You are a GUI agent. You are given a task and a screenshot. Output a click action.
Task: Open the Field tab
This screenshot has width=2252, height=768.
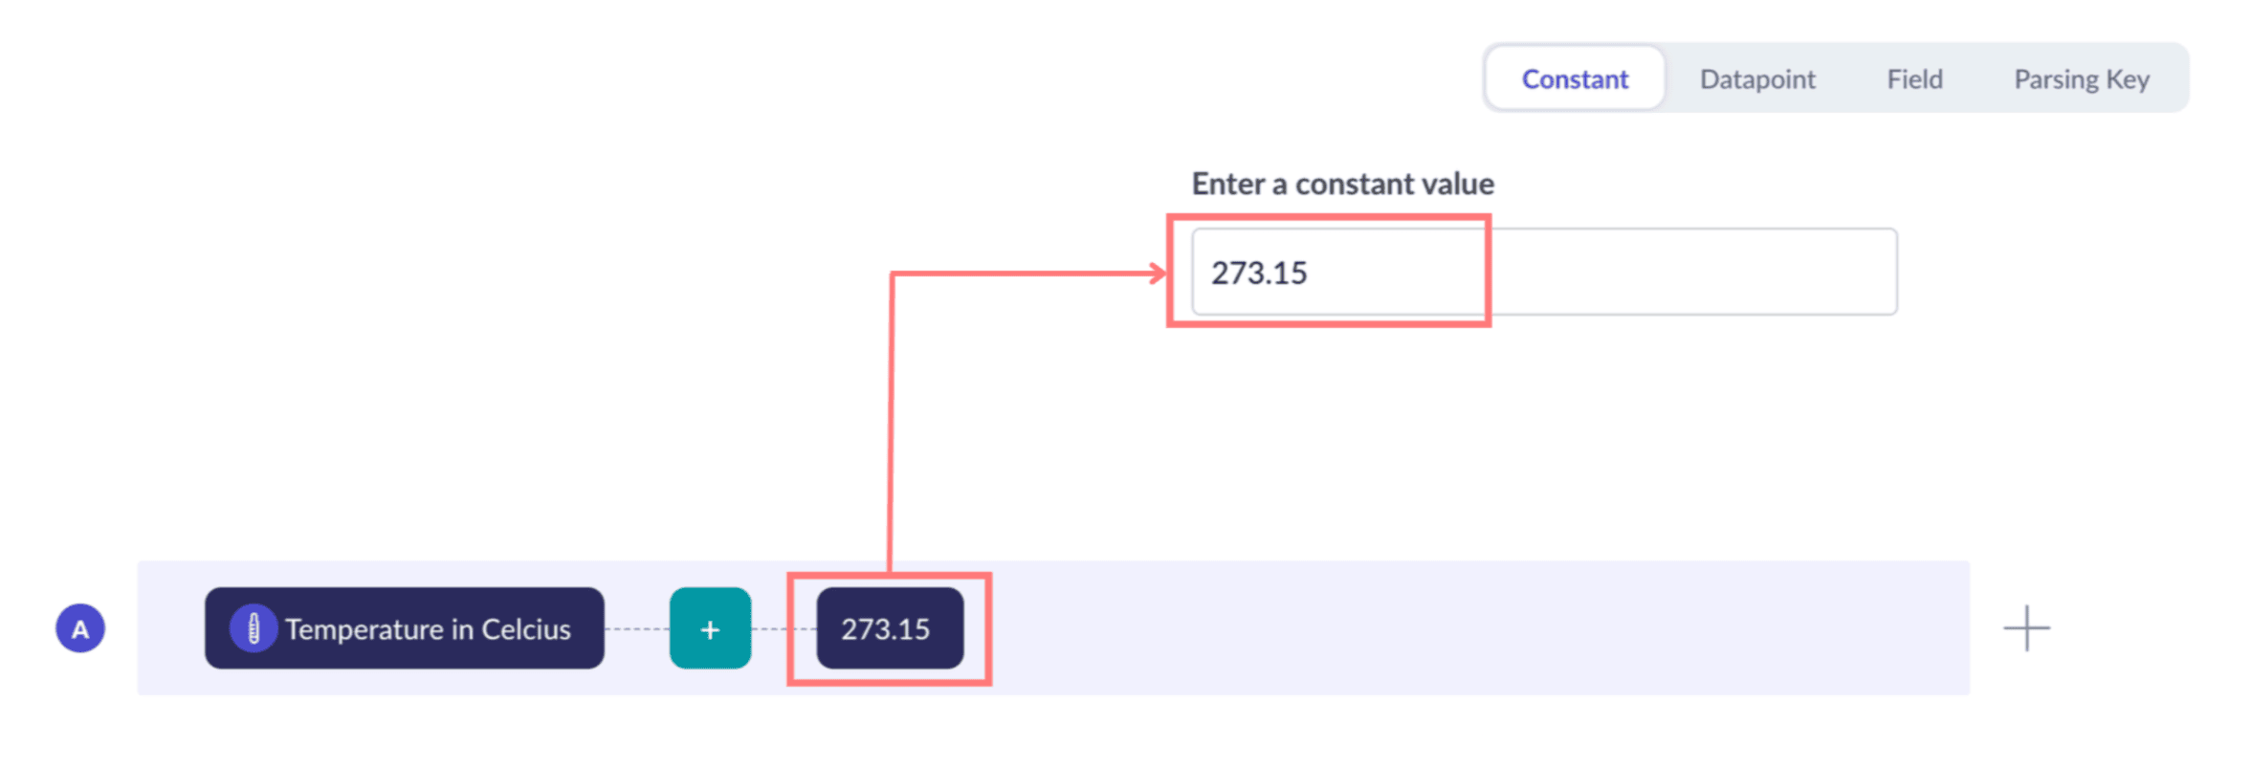(1913, 78)
